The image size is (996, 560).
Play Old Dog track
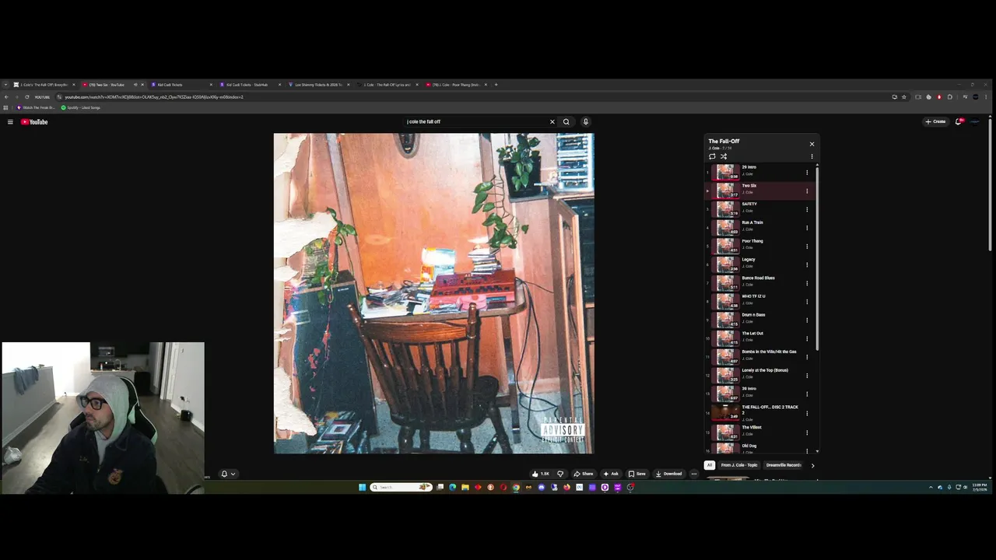click(759, 449)
